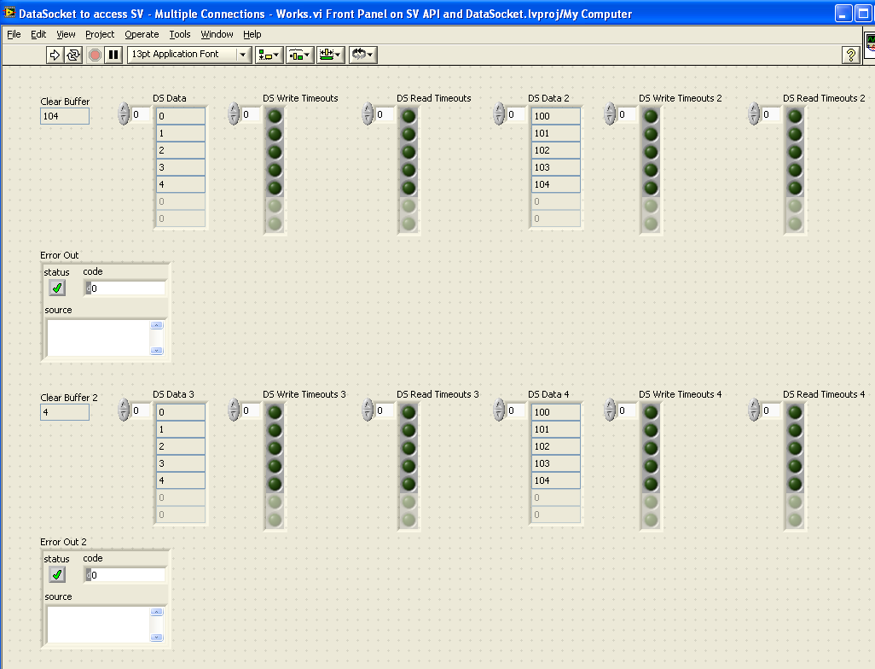Click the DS Write Timeouts 4 index stepper
This screenshot has height=669, width=875.
tap(610, 410)
